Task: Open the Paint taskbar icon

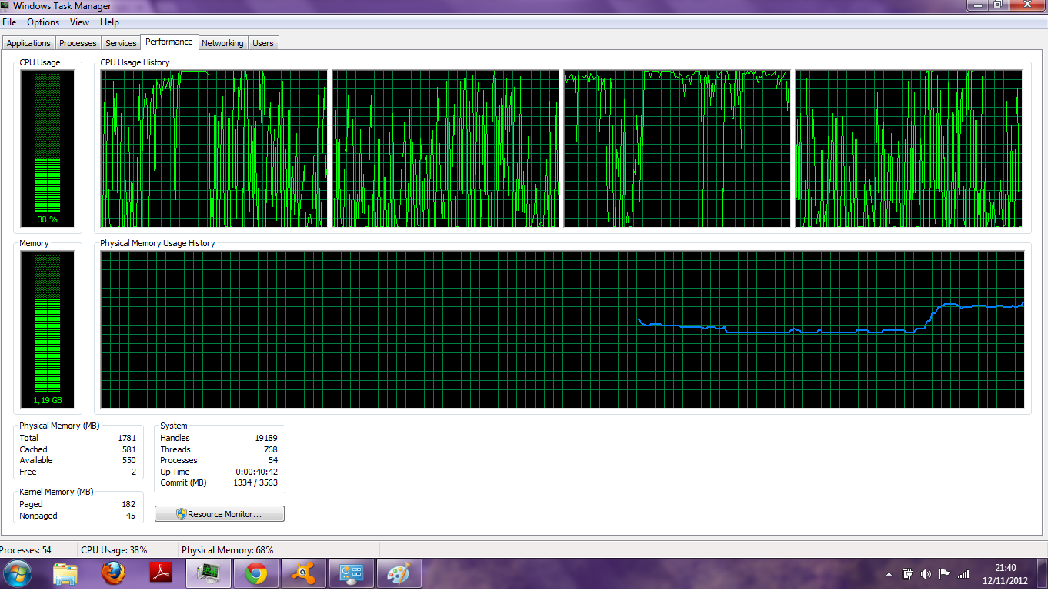Action: click(399, 574)
